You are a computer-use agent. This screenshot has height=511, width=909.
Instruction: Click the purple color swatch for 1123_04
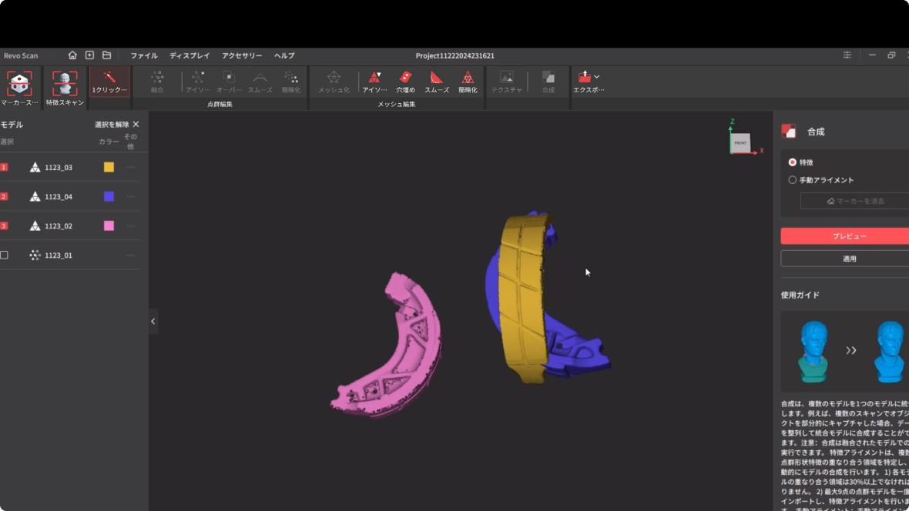109,196
